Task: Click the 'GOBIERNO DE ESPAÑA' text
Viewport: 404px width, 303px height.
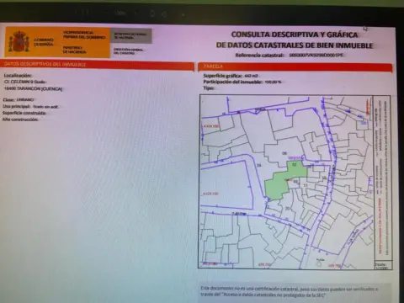Action: [44, 42]
